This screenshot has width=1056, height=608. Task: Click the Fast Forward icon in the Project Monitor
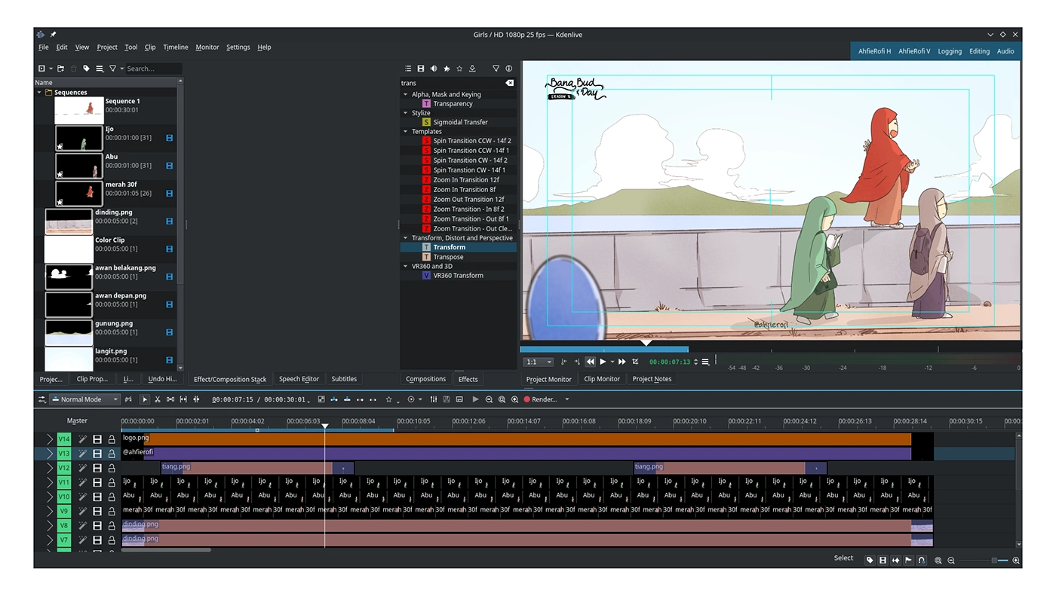coord(622,362)
